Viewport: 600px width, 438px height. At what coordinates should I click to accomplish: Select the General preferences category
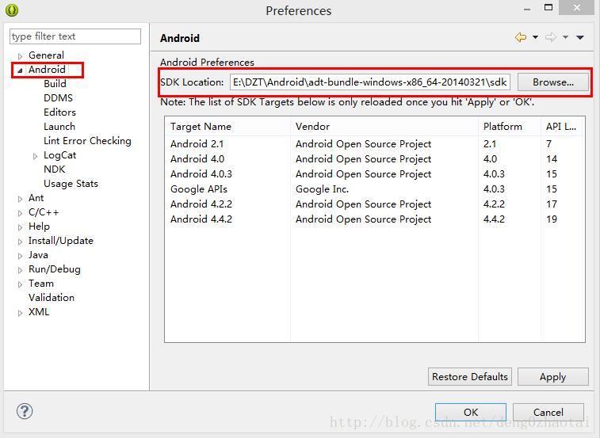tap(46, 55)
